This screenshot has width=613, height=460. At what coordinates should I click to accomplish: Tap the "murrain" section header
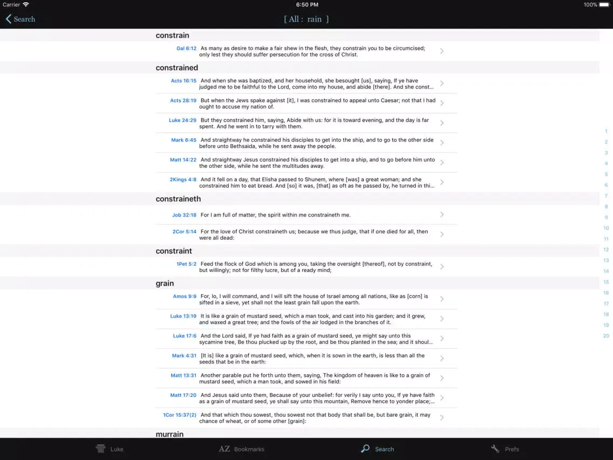point(169,434)
